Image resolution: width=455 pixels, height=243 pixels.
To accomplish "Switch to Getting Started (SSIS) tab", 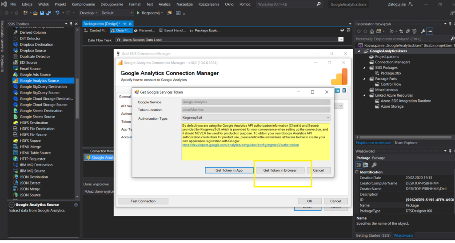I will [373, 235].
